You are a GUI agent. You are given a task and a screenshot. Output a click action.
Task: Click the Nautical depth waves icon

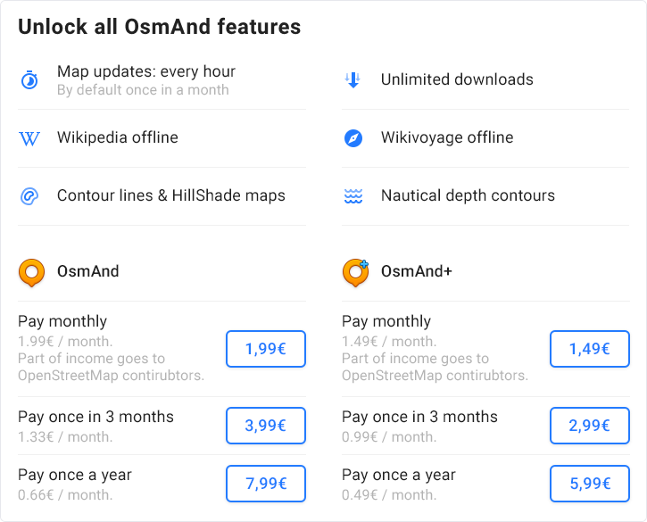pos(353,196)
